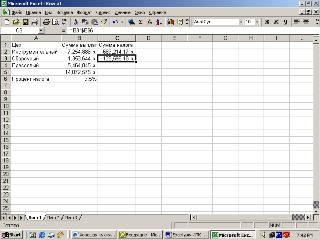
Task: Create a new workbook with New icon
Action: 7,22
